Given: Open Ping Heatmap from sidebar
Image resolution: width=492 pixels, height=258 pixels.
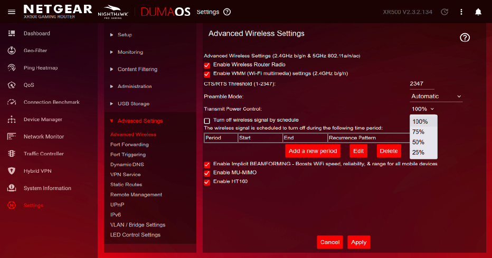Looking at the screenshot, I should (x=40, y=68).
